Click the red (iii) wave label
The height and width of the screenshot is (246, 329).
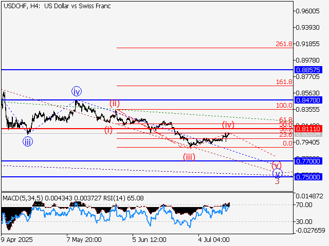tap(190, 157)
